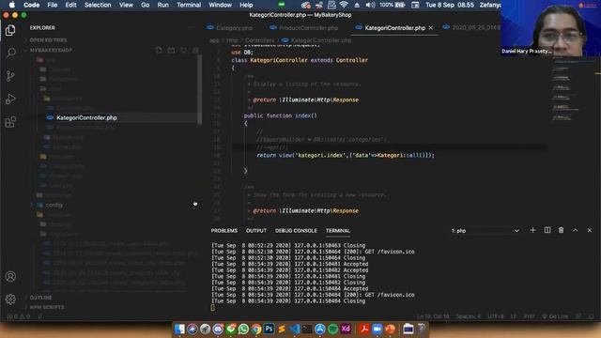This screenshot has height=338, width=601.
Task: Split the terminal panel
Action: [547, 230]
